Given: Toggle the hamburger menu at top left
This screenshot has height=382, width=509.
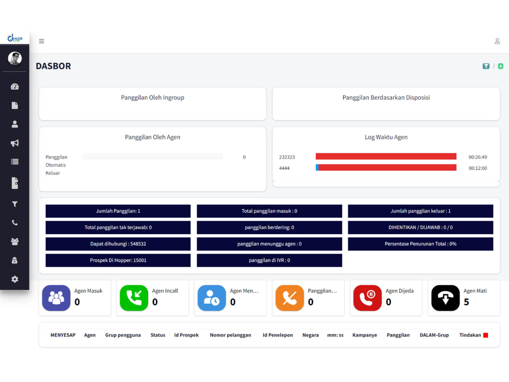Looking at the screenshot, I should [x=42, y=41].
